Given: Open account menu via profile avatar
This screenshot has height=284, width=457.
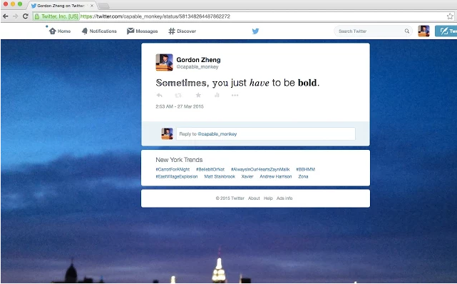Looking at the screenshot, I should (x=423, y=31).
